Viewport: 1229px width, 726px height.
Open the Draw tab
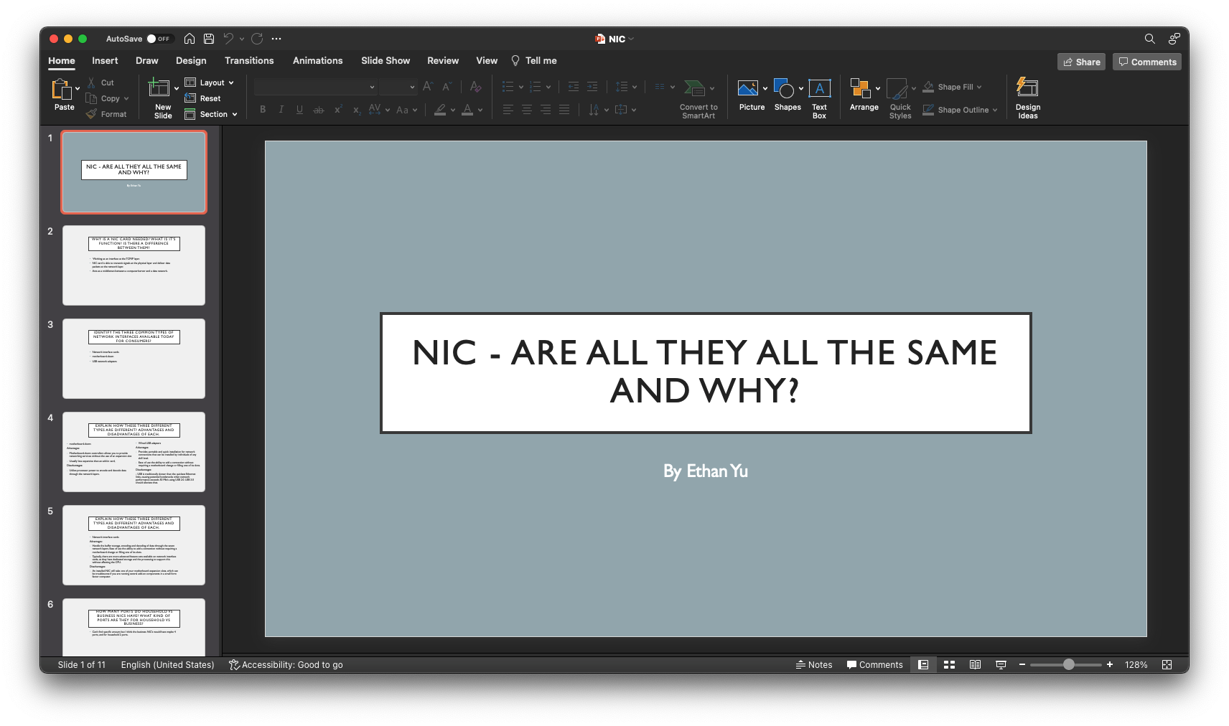tap(146, 61)
